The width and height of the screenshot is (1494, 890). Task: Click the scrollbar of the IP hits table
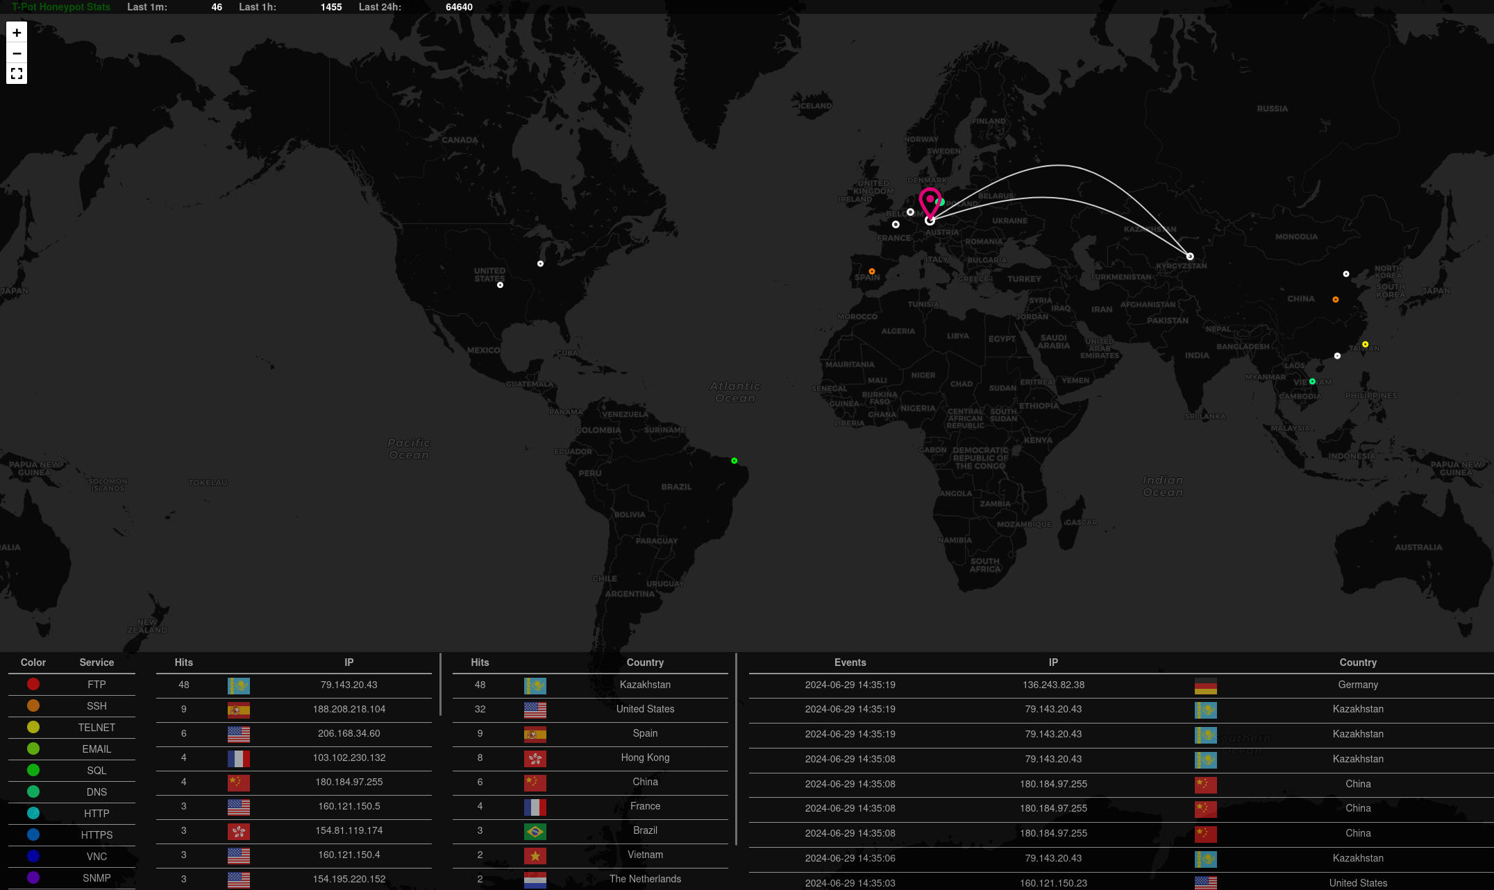click(440, 685)
